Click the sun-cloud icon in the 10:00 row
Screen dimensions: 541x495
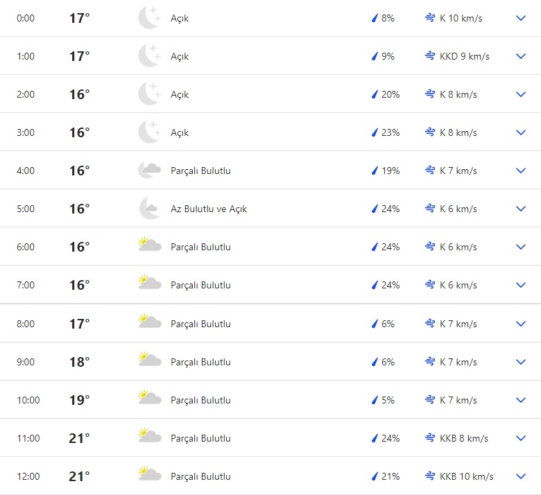[149, 399]
